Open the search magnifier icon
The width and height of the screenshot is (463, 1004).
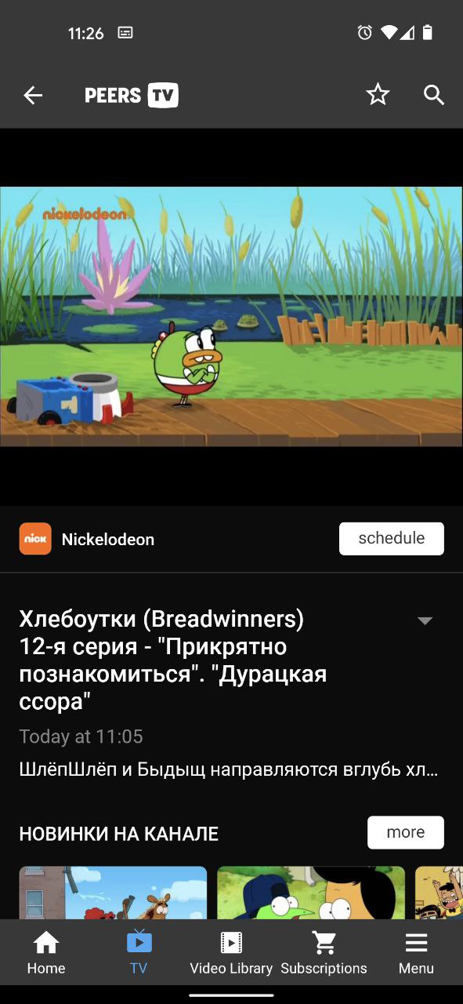(434, 96)
